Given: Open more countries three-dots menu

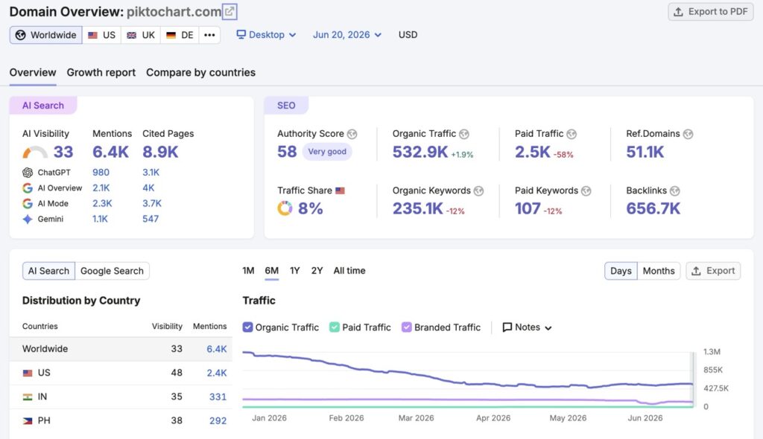Looking at the screenshot, I should [209, 35].
